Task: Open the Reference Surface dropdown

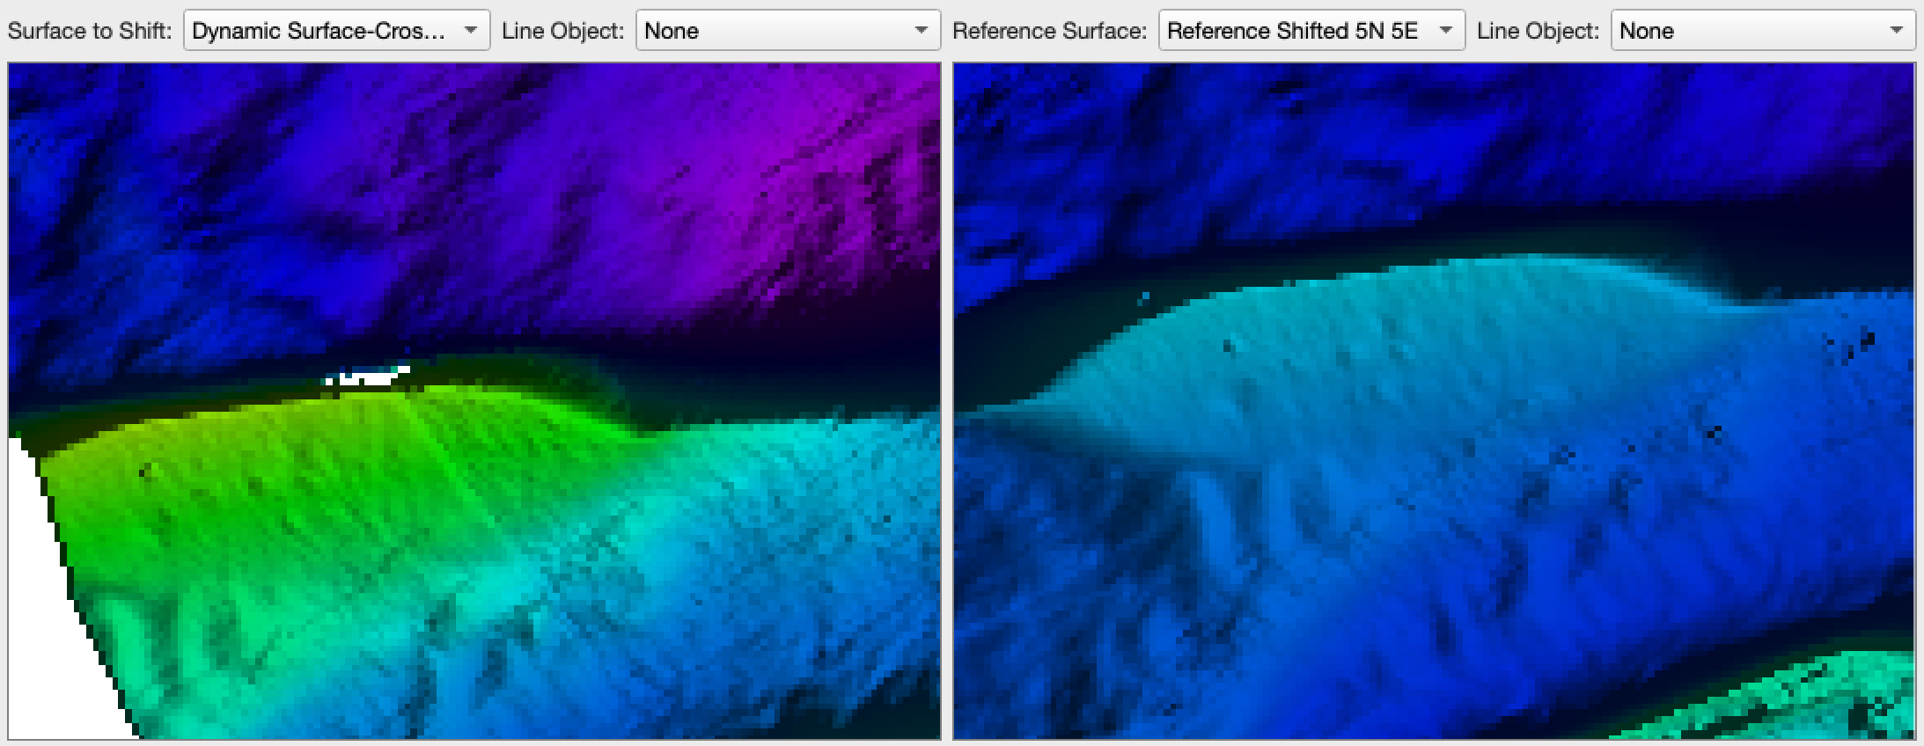Action: tap(1311, 31)
